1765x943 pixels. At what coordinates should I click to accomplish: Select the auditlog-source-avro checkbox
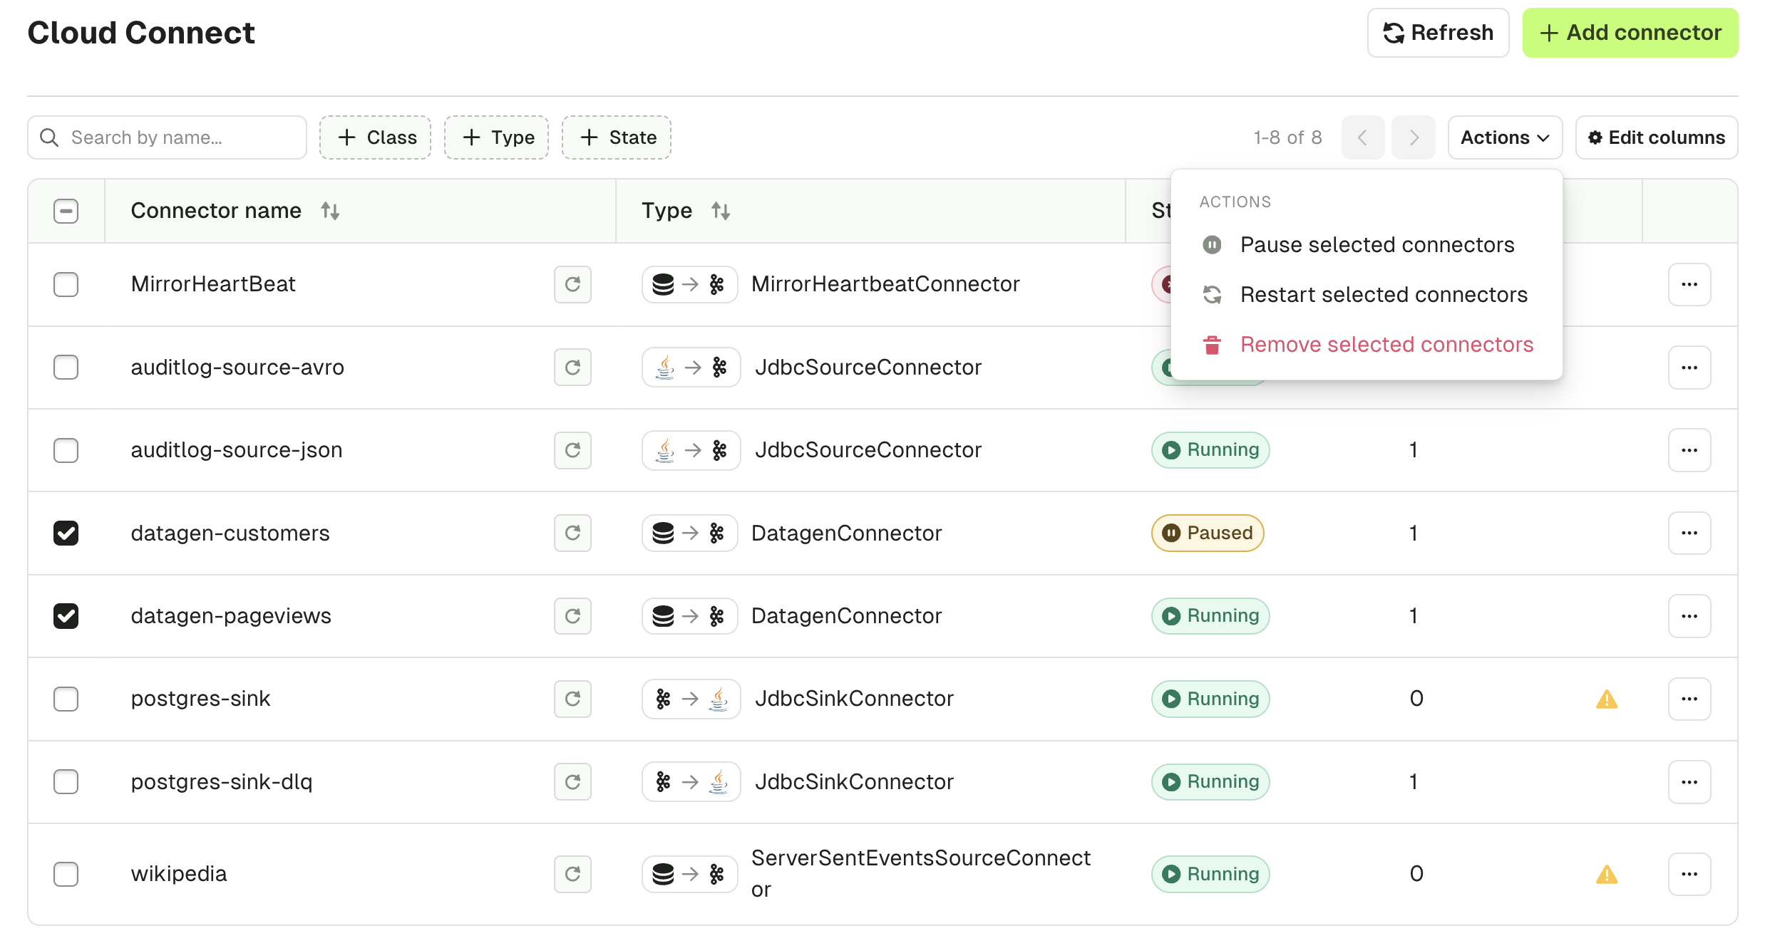66,368
